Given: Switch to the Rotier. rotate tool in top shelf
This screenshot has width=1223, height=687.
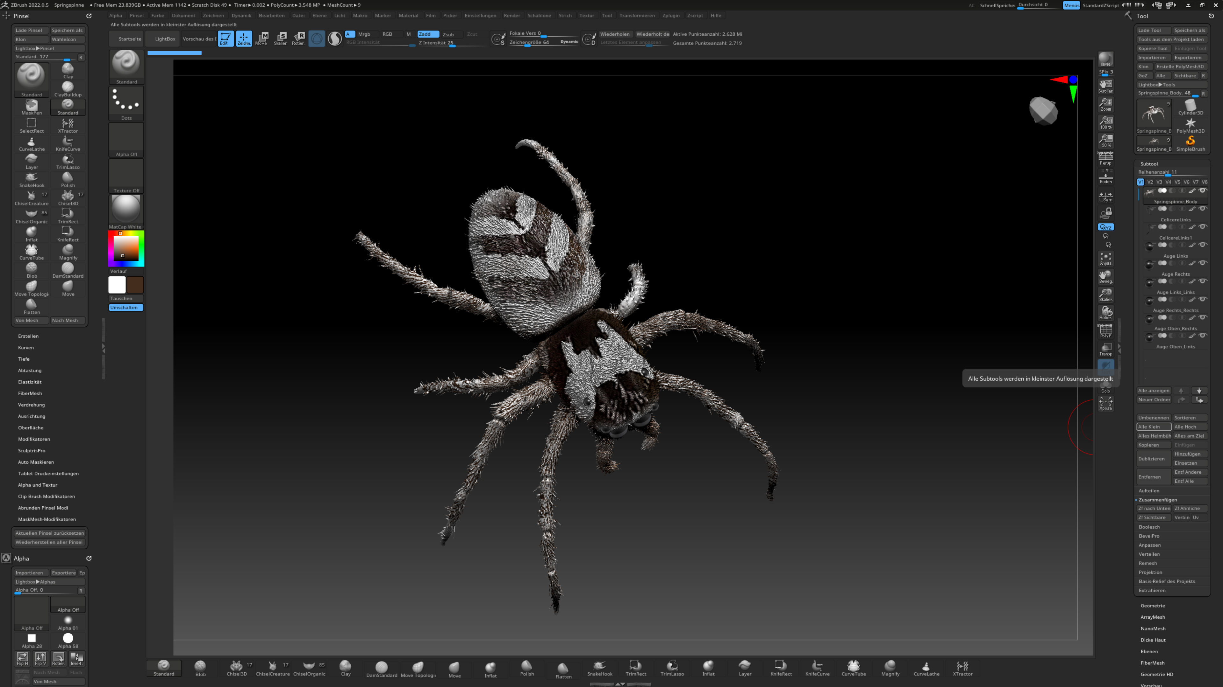Looking at the screenshot, I should click(299, 38).
